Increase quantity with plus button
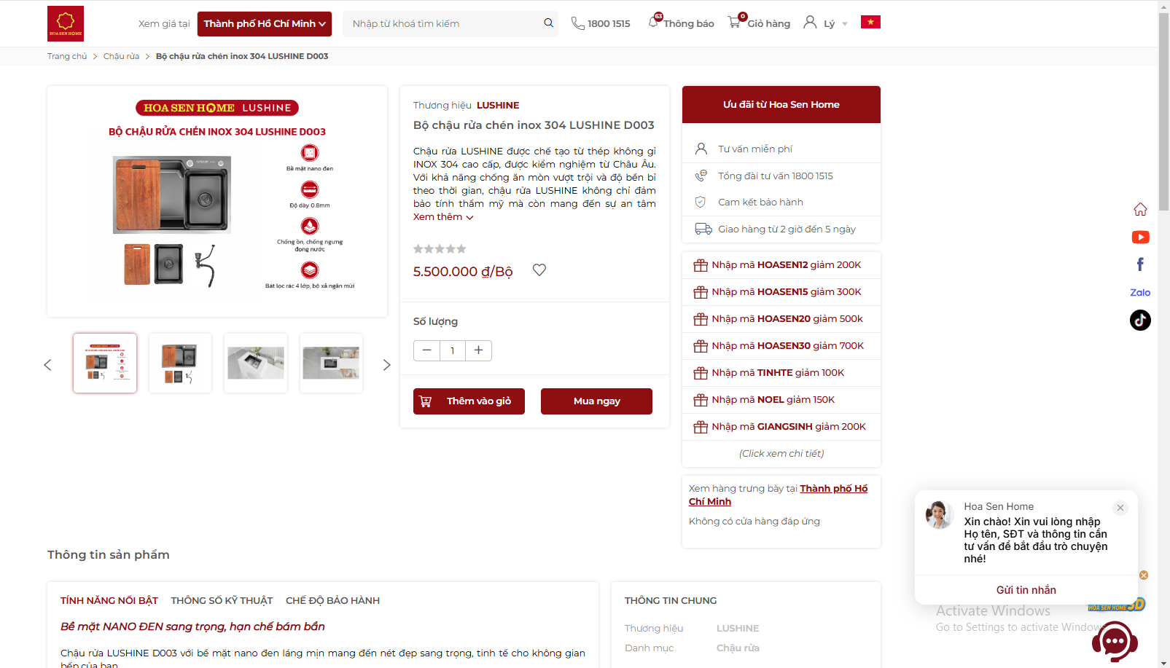The image size is (1170, 668). coord(478,350)
